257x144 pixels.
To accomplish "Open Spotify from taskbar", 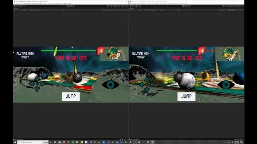I will coord(73,142).
